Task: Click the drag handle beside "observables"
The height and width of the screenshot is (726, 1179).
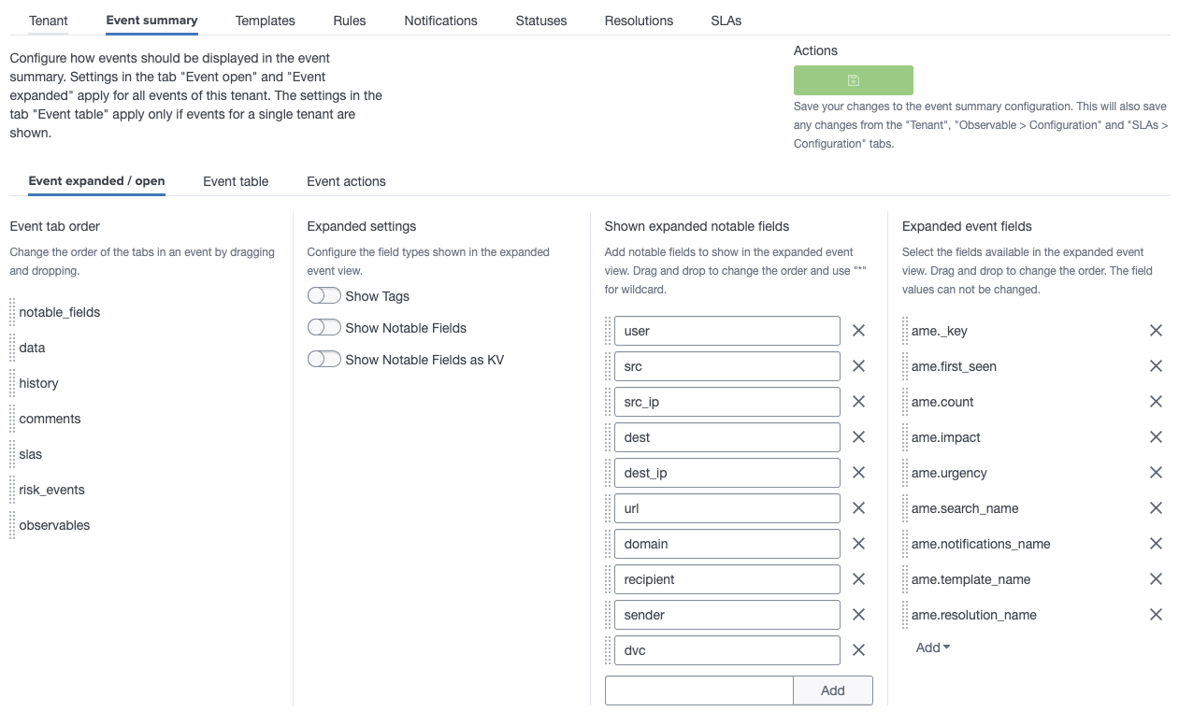Action: (x=11, y=525)
